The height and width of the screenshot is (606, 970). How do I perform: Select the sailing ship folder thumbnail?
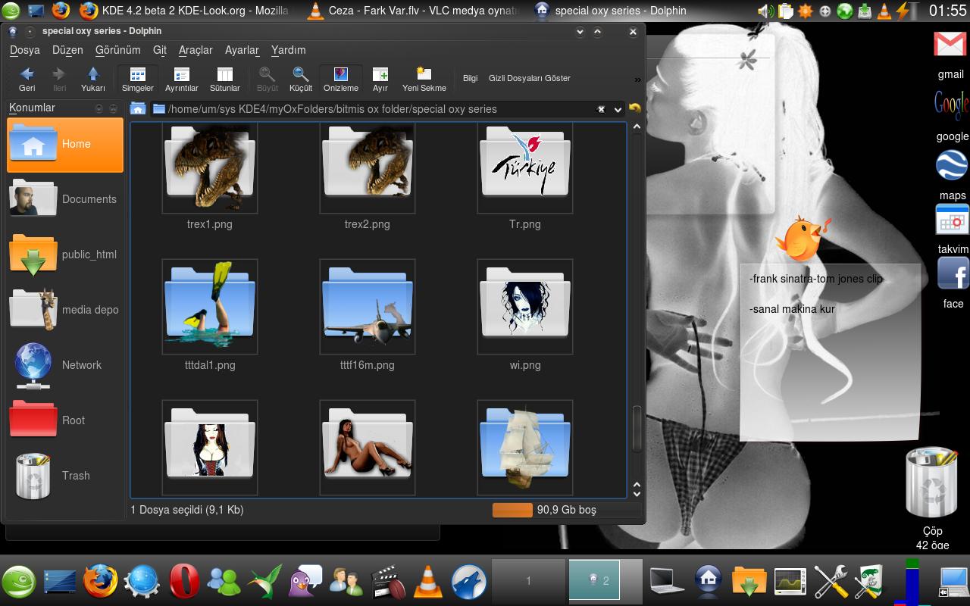pyautogui.click(x=525, y=448)
